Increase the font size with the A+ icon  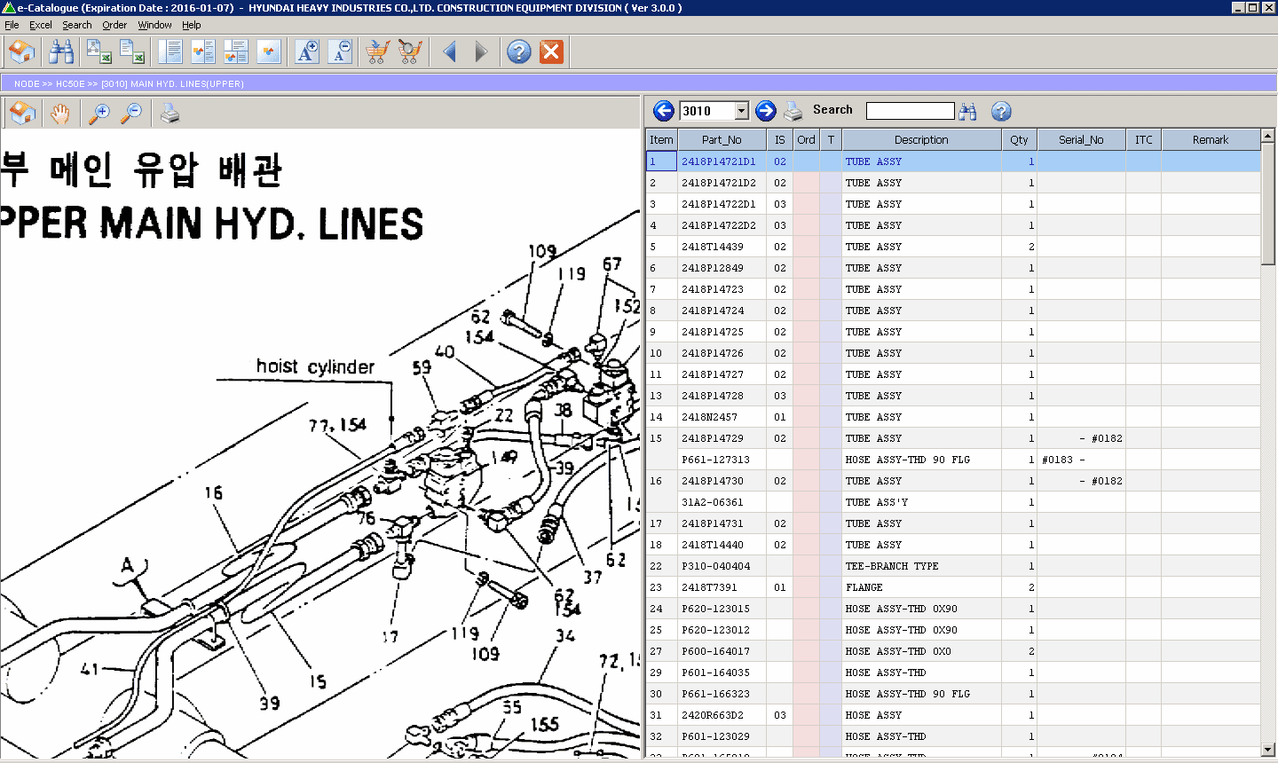coord(305,51)
